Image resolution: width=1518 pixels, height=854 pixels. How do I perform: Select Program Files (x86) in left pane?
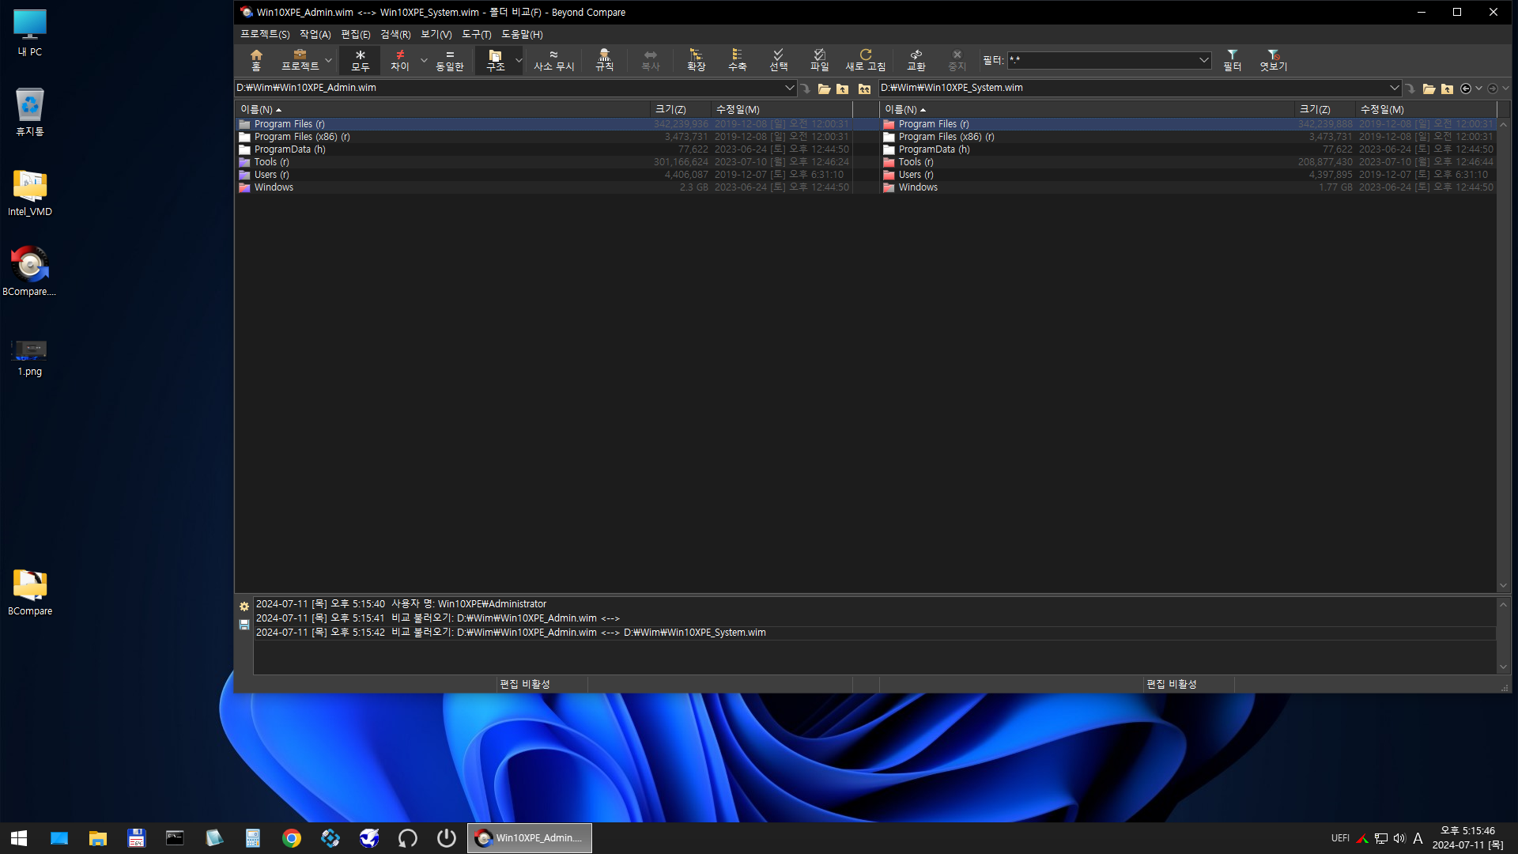click(x=544, y=137)
